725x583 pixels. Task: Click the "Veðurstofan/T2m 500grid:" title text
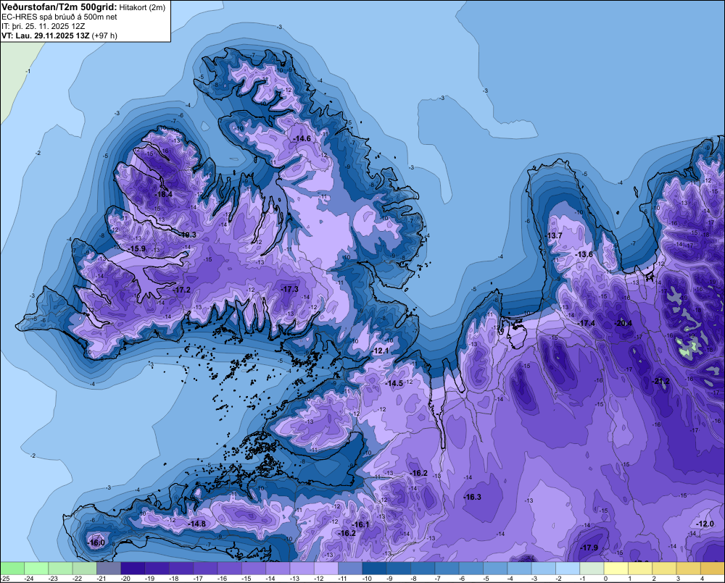point(59,7)
